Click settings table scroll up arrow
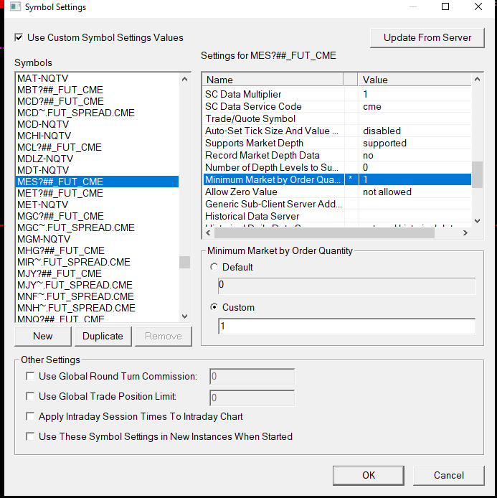This screenshot has height=498, width=497. point(477,79)
